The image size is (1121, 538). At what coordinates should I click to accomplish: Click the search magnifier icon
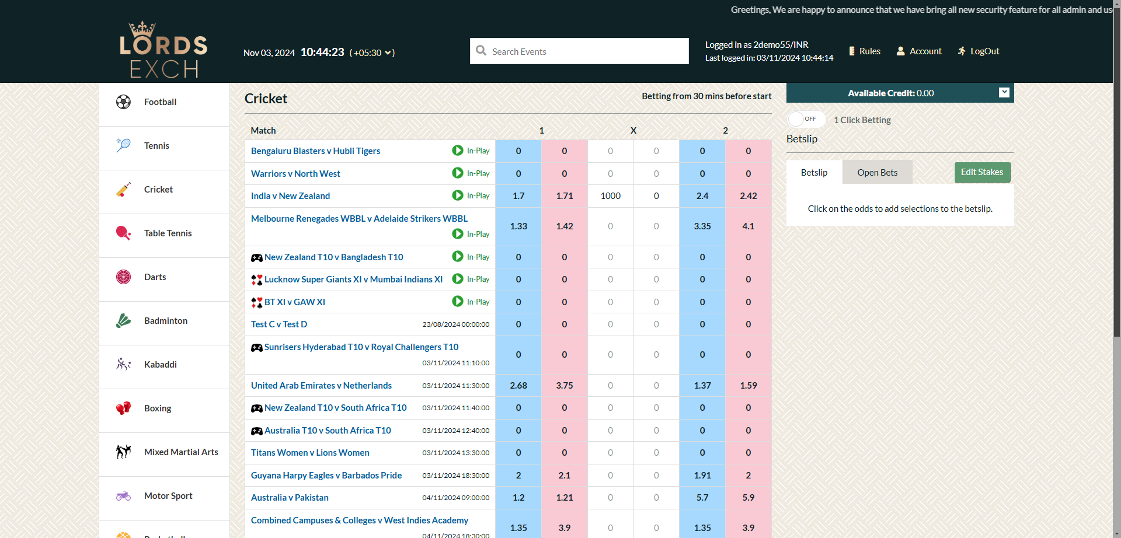click(481, 51)
